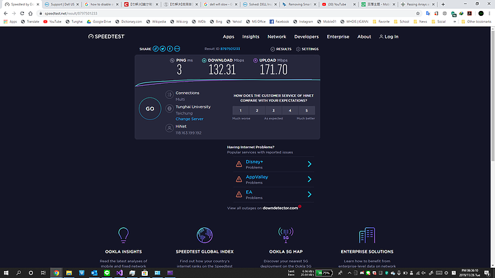
Task: Show hidden system tray icons
Action: coord(349,273)
